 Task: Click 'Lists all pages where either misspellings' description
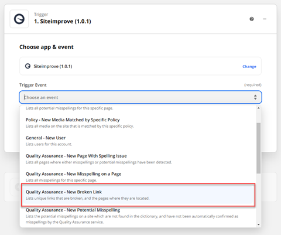pos(99,162)
